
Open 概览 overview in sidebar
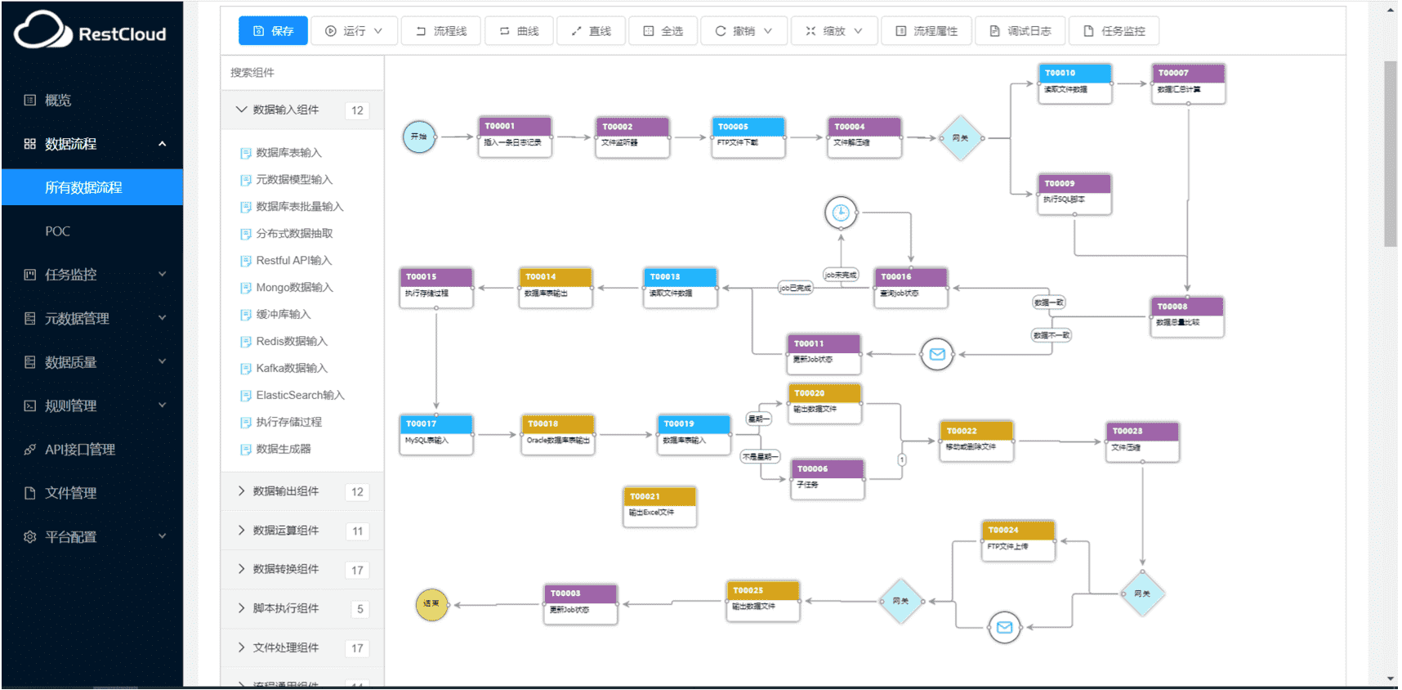pyautogui.click(x=92, y=101)
